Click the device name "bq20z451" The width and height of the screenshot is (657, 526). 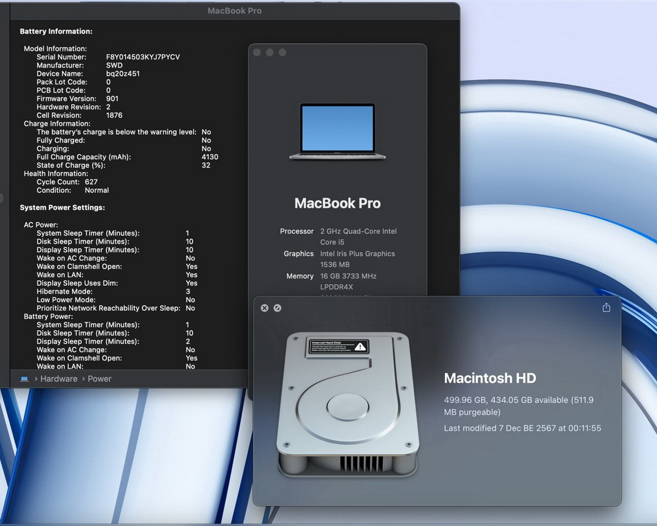click(x=123, y=73)
